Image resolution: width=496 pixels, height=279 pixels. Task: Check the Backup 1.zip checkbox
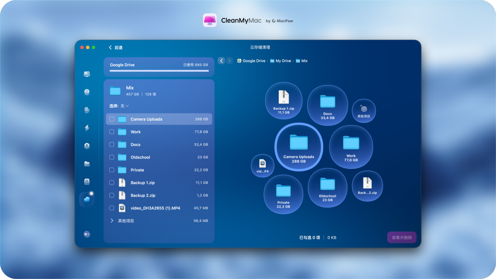112,183
